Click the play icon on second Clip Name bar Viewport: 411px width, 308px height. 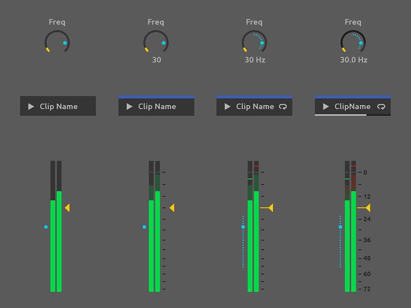pyautogui.click(x=130, y=107)
